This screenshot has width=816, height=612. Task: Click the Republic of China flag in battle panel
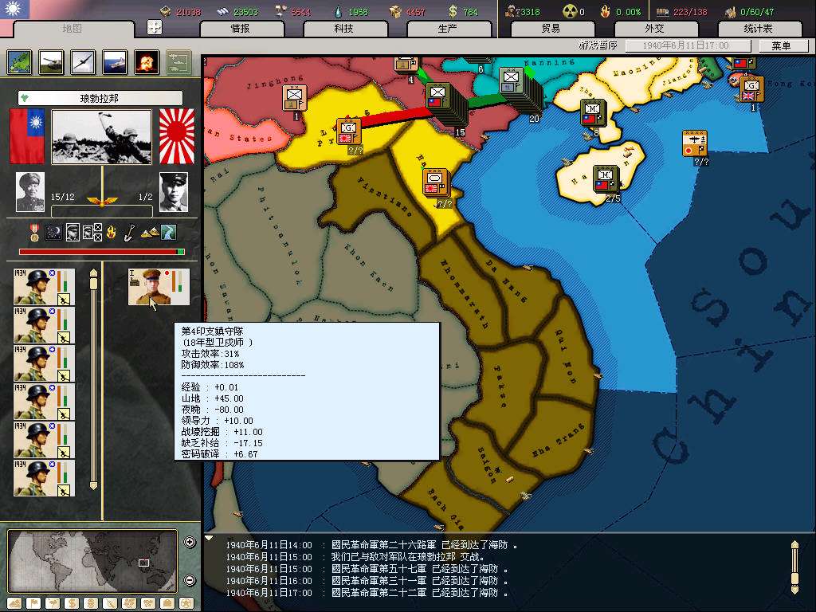pos(26,135)
